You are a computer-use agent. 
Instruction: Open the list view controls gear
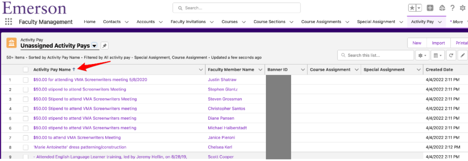[422, 55]
